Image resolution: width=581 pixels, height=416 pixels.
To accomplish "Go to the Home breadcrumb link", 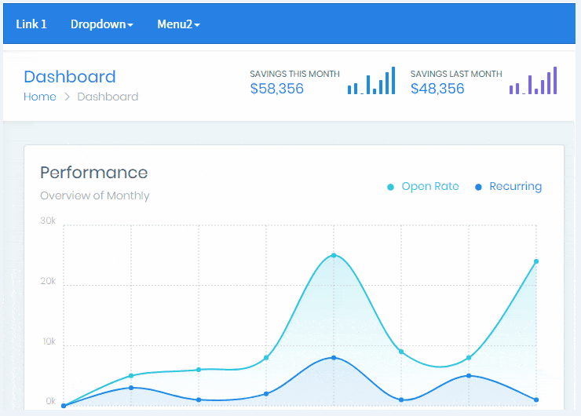I will tap(40, 97).
